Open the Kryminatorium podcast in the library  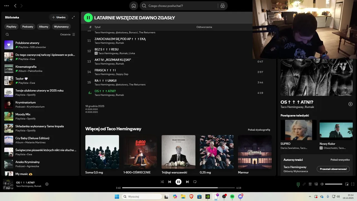(x=40, y=104)
